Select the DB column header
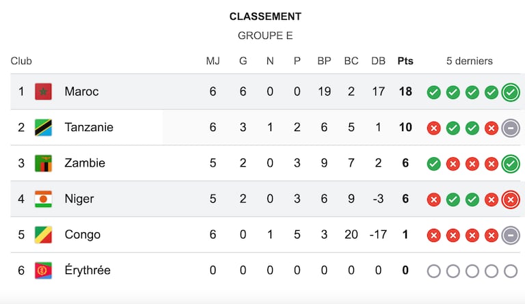The width and height of the screenshot is (525, 304). point(378,61)
